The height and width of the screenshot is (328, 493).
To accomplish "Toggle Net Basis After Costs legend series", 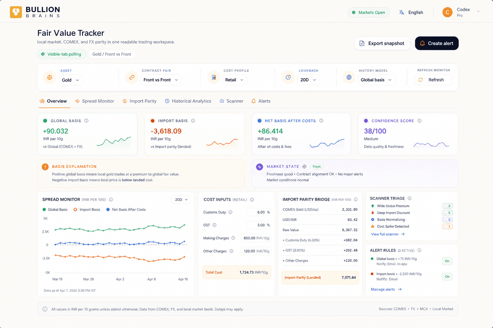I will pyautogui.click(x=126, y=209).
